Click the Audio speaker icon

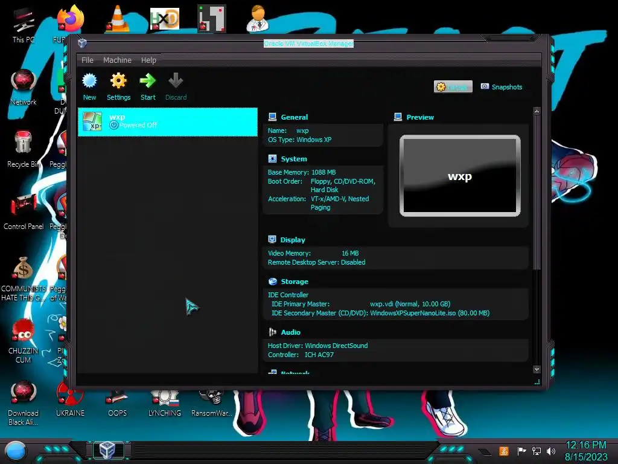272,332
